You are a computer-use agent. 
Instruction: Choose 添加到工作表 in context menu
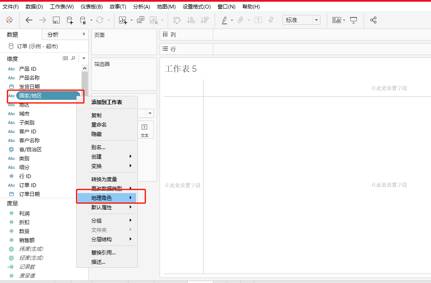point(107,102)
